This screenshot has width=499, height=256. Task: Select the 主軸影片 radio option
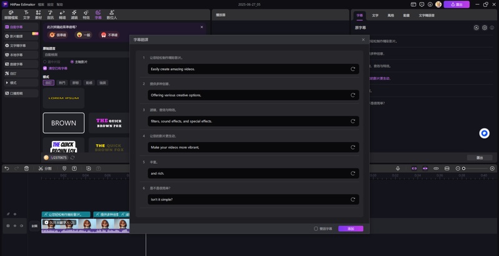72,62
